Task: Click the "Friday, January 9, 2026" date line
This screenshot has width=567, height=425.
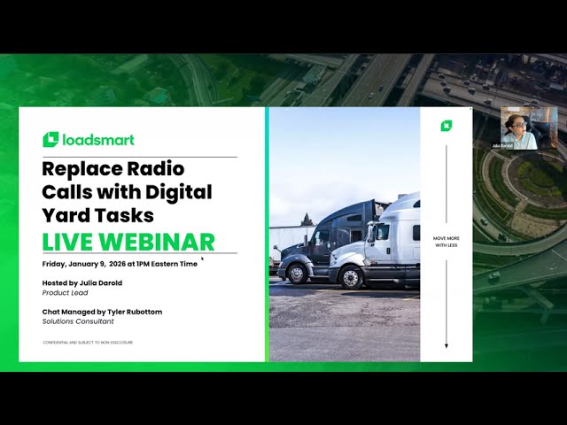Action: (120, 264)
